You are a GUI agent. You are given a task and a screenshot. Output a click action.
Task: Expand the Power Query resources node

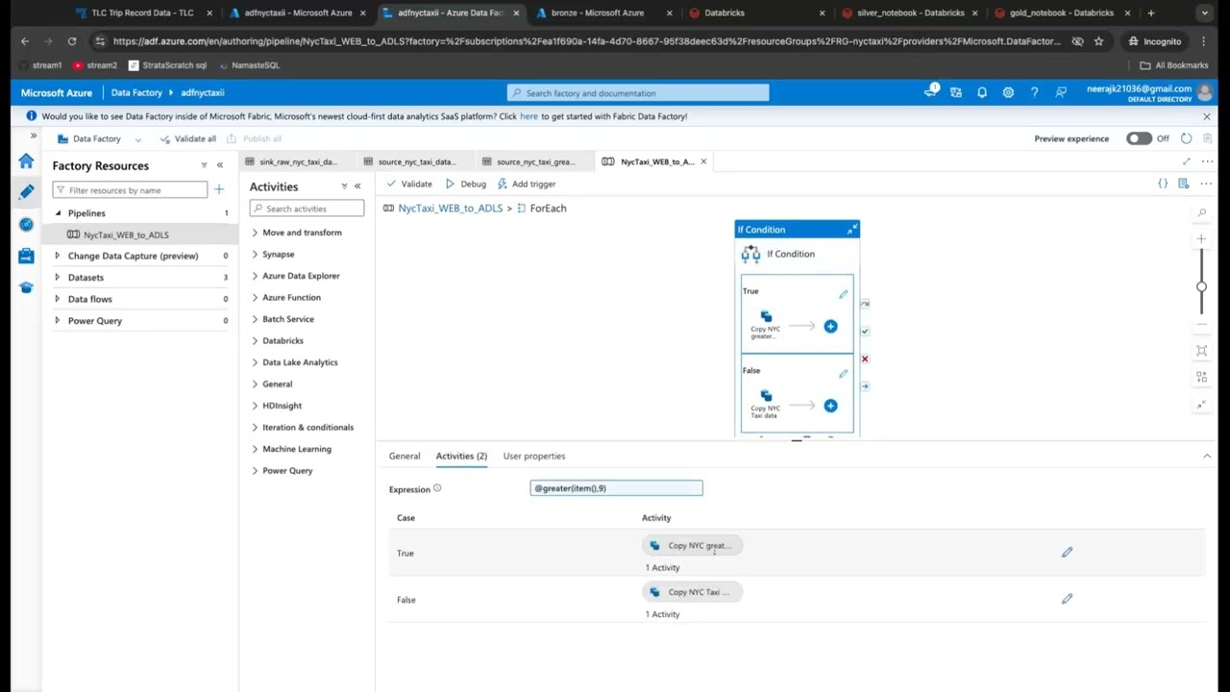coord(58,321)
